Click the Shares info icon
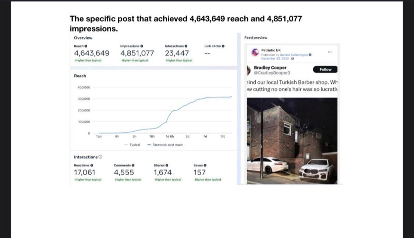 point(167,166)
